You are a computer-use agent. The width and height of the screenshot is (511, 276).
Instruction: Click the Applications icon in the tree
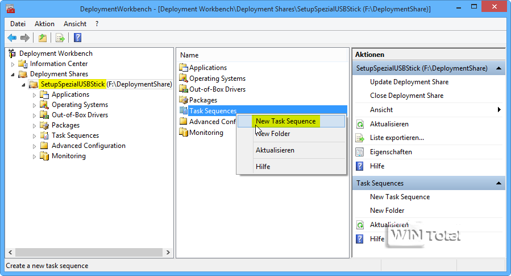click(x=44, y=94)
